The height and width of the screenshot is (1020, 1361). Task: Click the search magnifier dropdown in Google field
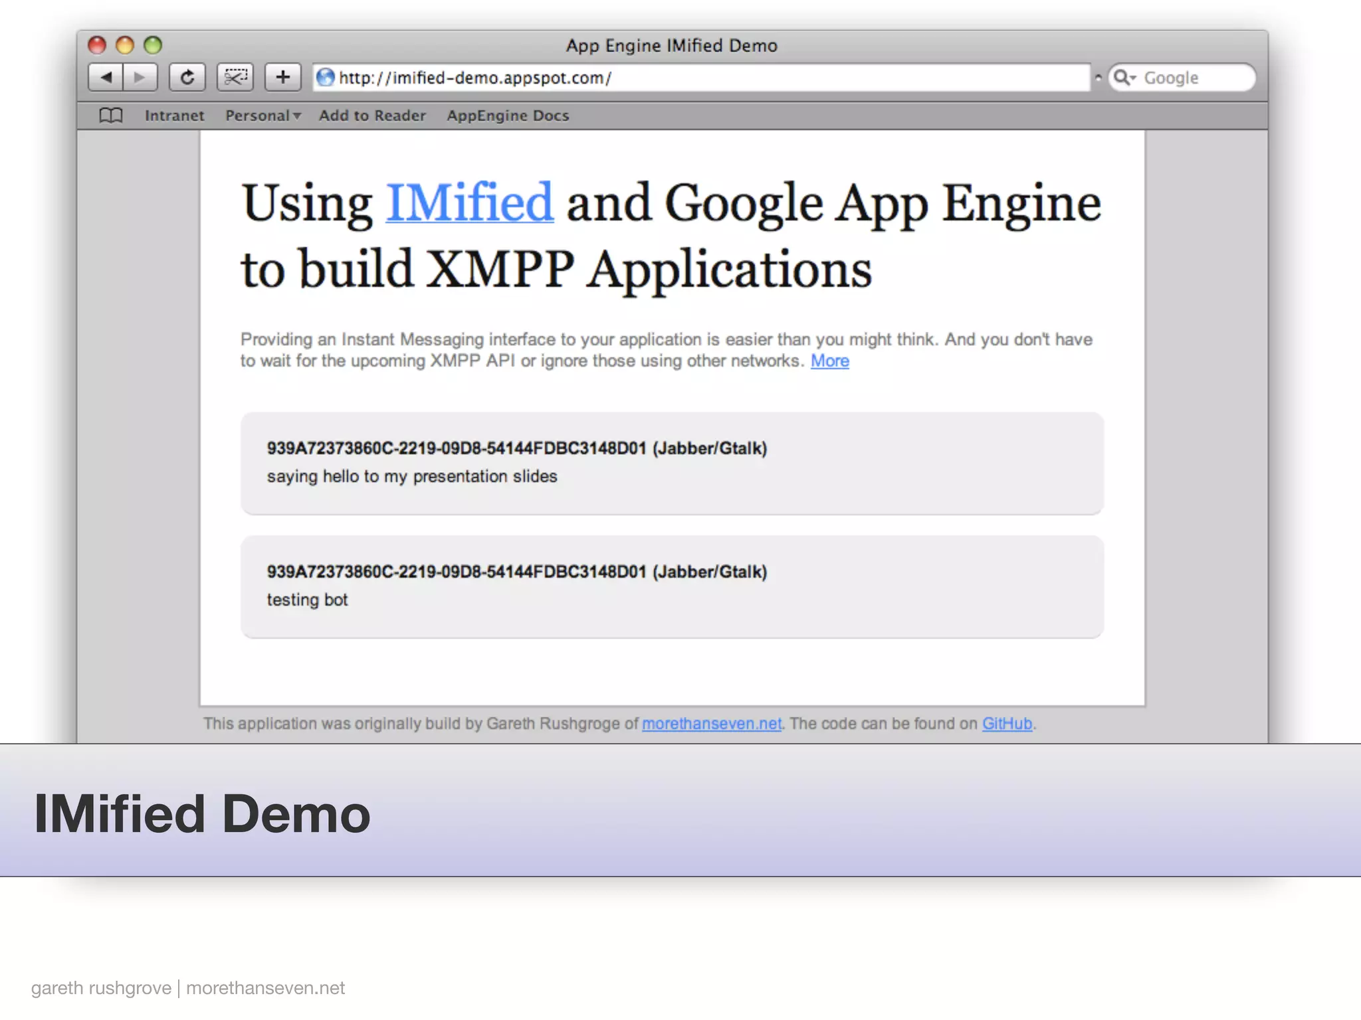(x=1124, y=78)
